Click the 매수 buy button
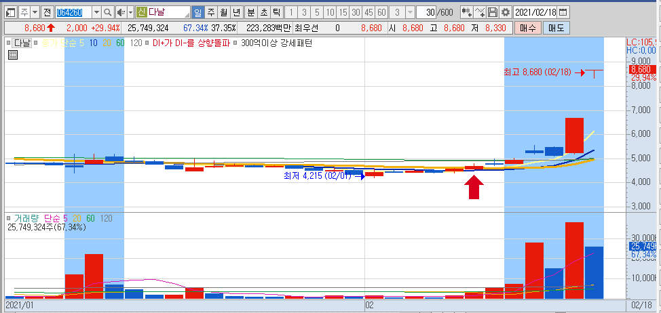 pyautogui.click(x=528, y=28)
